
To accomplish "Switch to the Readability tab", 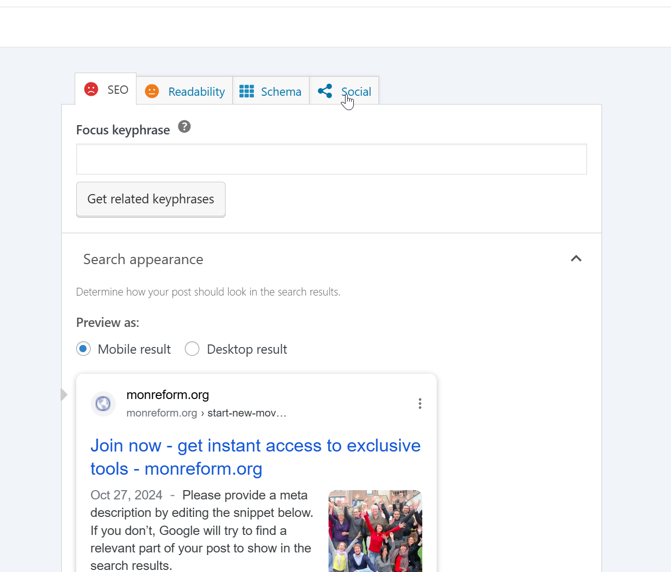I will point(196,91).
